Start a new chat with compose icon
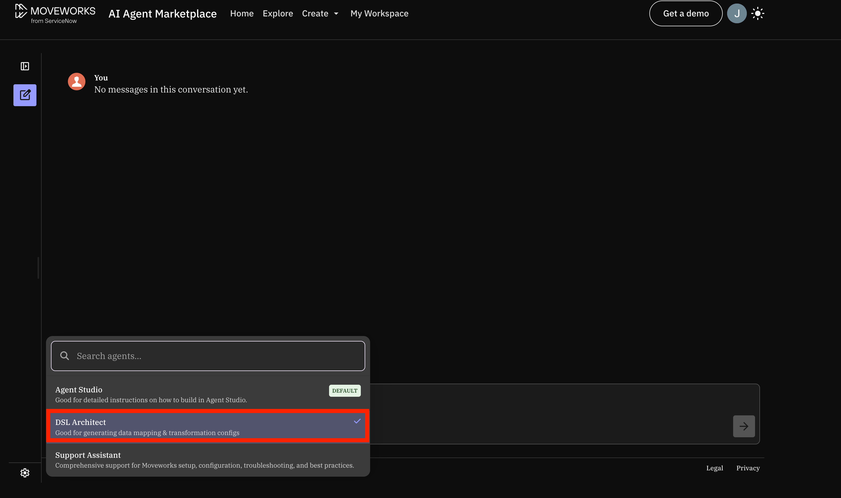 click(x=25, y=95)
